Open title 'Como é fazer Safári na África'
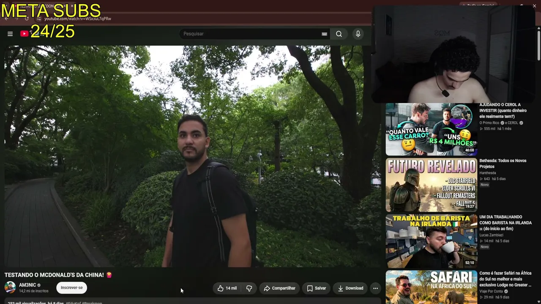541x304 pixels. coord(505,279)
